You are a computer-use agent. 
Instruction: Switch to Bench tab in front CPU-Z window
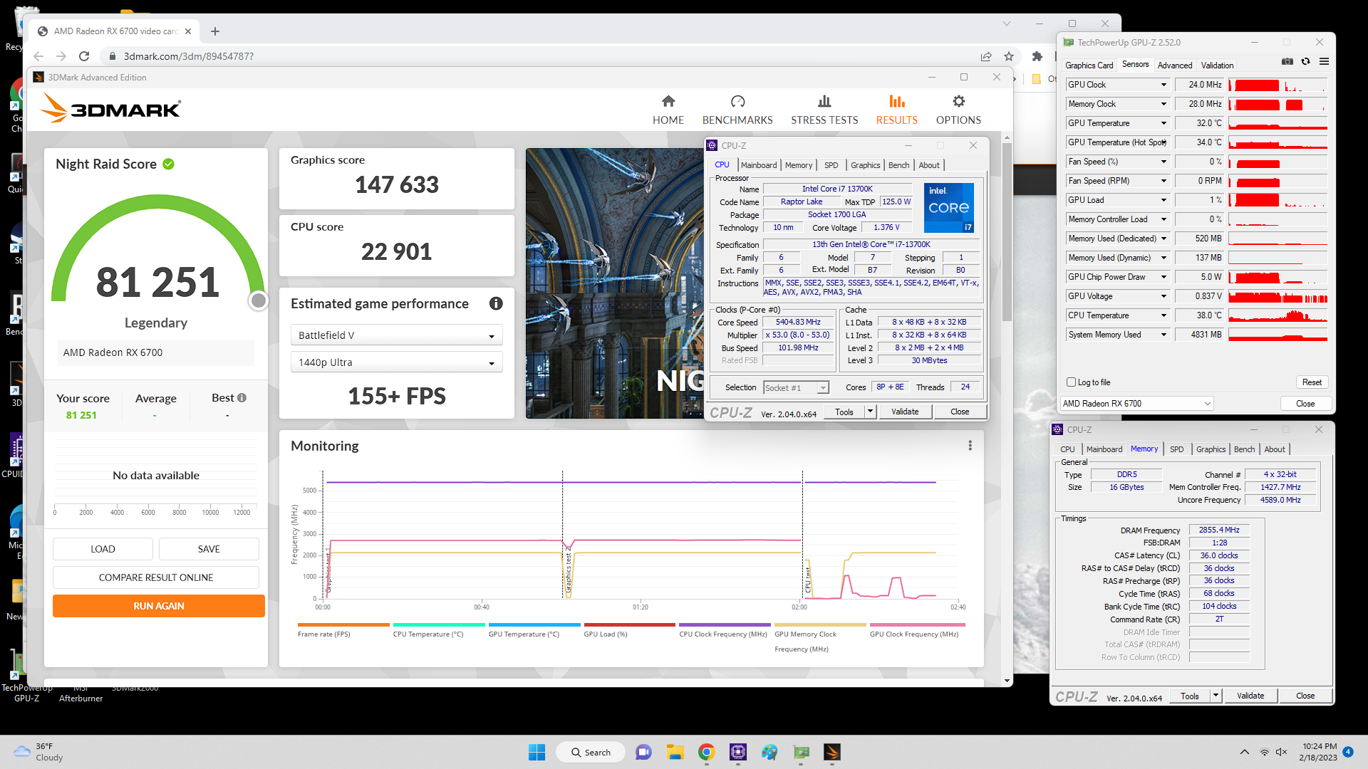click(898, 165)
